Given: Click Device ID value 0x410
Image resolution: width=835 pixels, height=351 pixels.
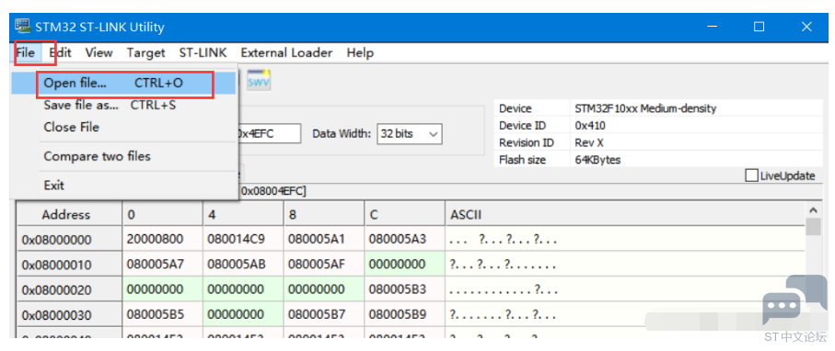Looking at the screenshot, I should click(590, 126).
